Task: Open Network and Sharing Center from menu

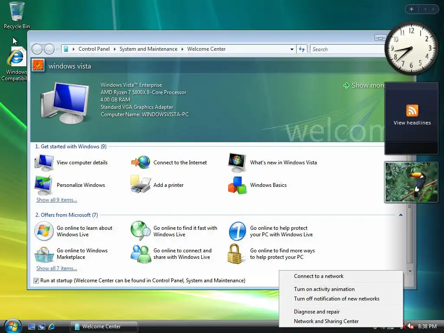Action: click(341, 321)
